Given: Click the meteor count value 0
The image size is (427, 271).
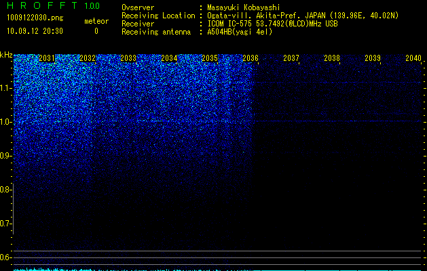Looking at the screenshot, I should tap(96, 31).
